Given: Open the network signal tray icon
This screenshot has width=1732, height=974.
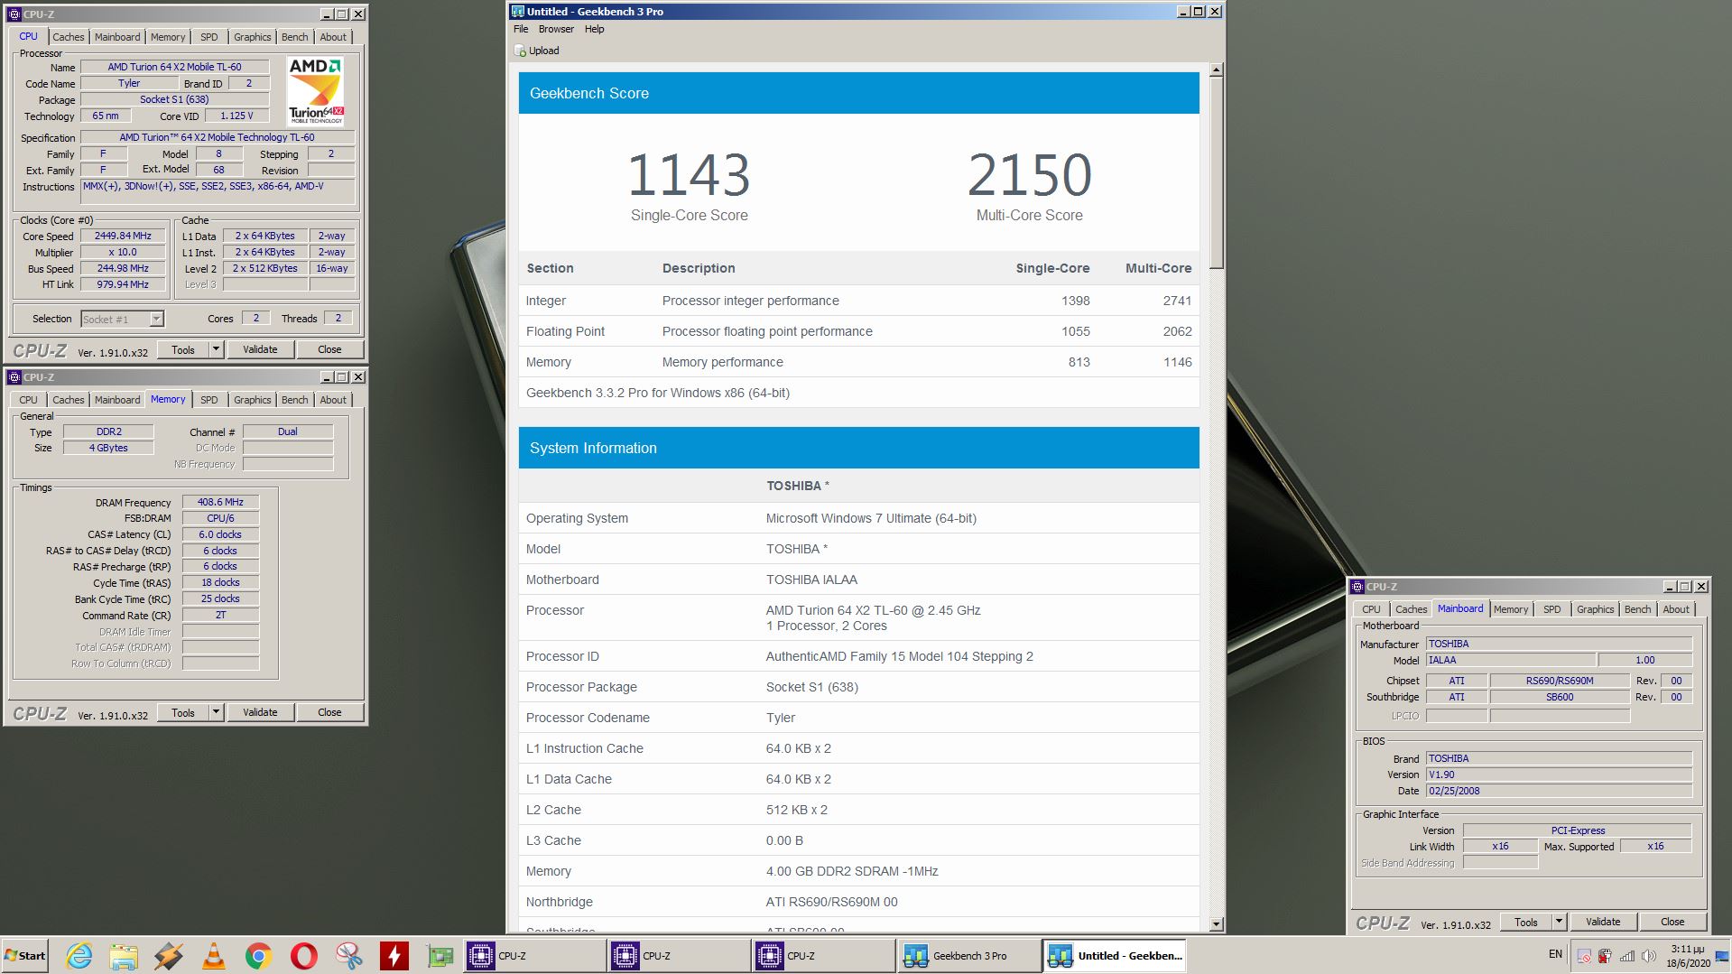Looking at the screenshot, I should (x=1627, y=956).
